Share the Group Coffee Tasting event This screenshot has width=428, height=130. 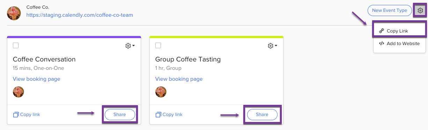pos(262,115)
